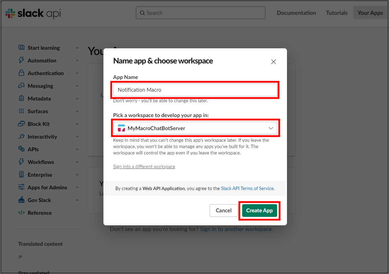Click the search magnifier icon

click(142, 13)
